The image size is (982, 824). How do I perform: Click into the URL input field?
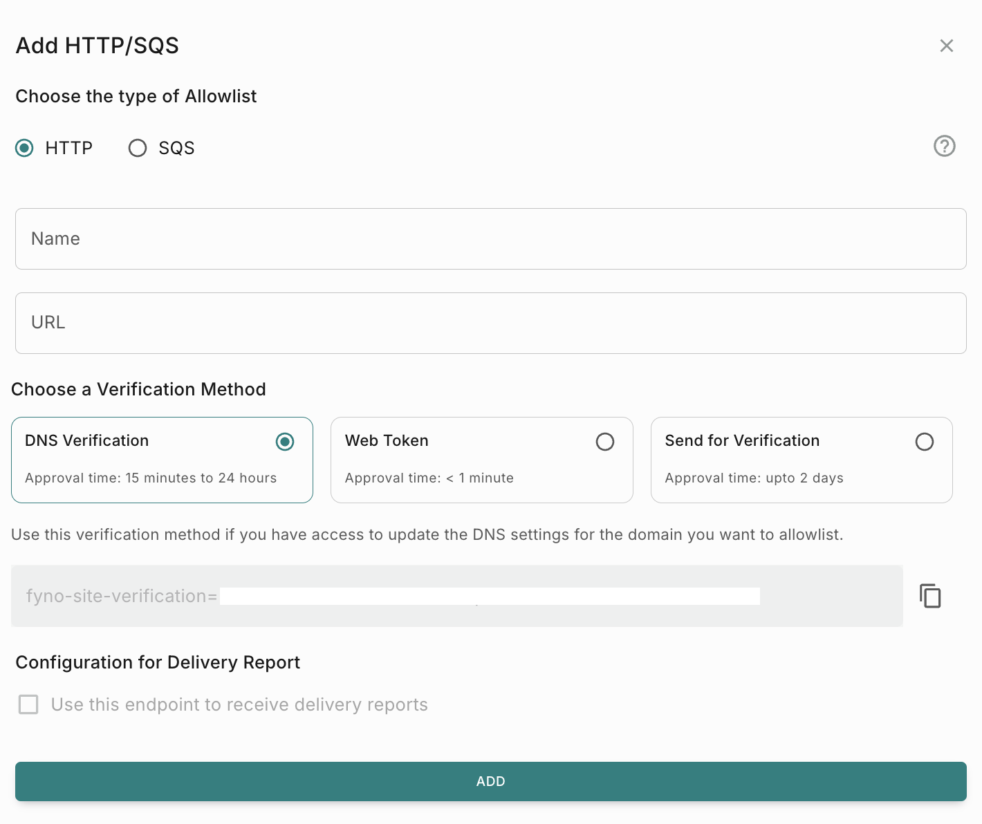[490, 323]
